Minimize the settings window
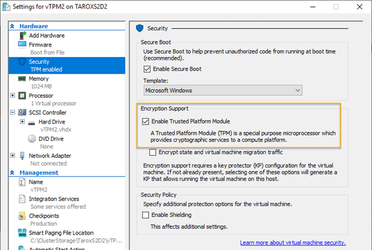The width and height of the screenshot is (372, 250). tap(312, 7)
